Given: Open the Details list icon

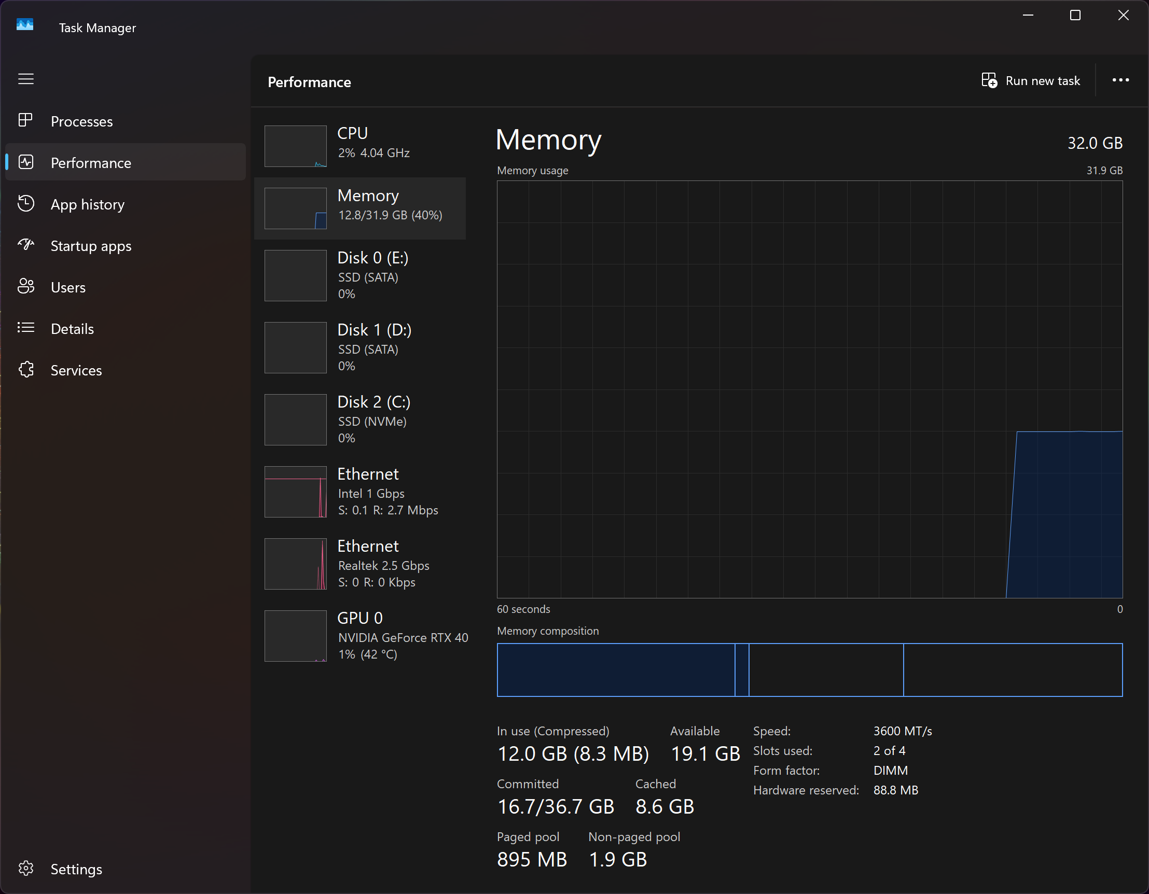Looking at the screenshot, I should click(x=25, y=328).
